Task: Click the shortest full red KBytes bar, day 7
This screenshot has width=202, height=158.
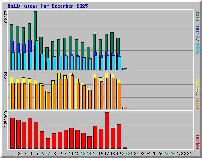Action: click(x=48, y=143)
